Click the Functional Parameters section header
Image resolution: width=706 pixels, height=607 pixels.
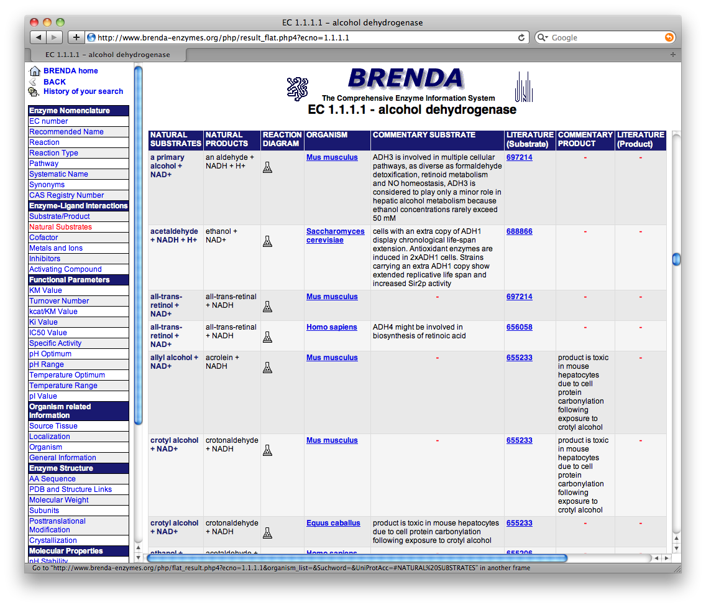(x=78, y=279)
